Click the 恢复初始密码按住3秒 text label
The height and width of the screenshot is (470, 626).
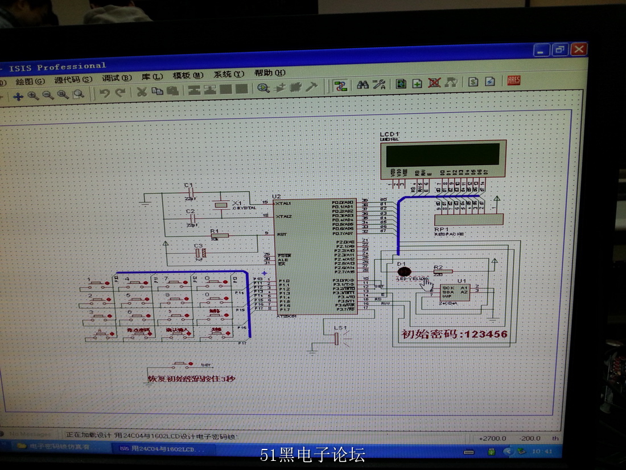pos(191,378)
